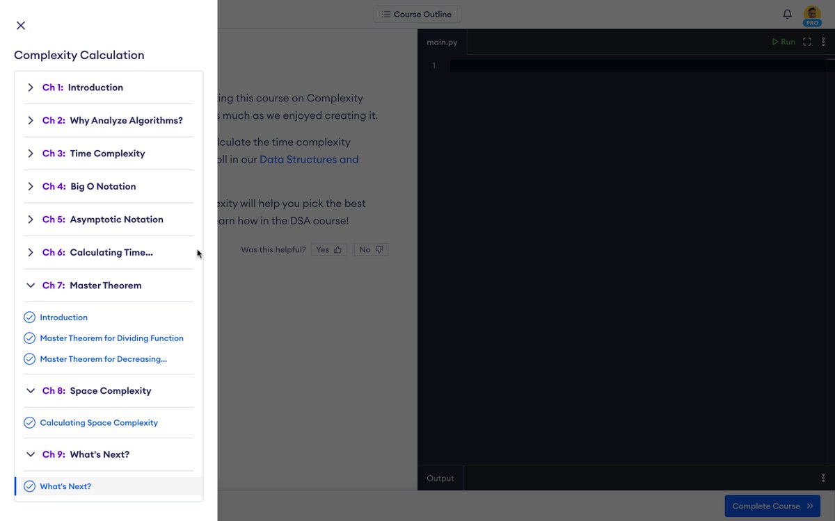Click the Complexity Calculation heading
Screen dimensions: 835x521
pos(79,56)
